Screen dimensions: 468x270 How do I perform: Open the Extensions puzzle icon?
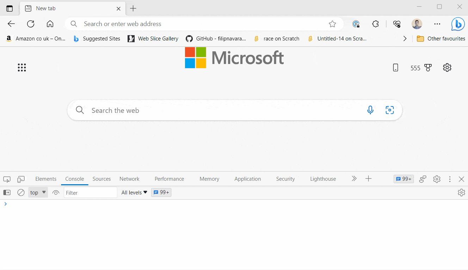click(x=376, y=24)
